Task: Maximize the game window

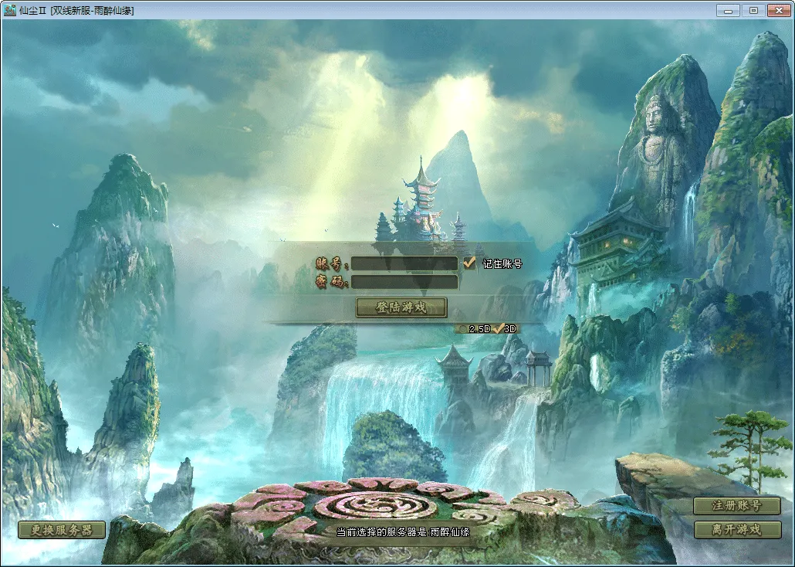Action: (753, 11)
